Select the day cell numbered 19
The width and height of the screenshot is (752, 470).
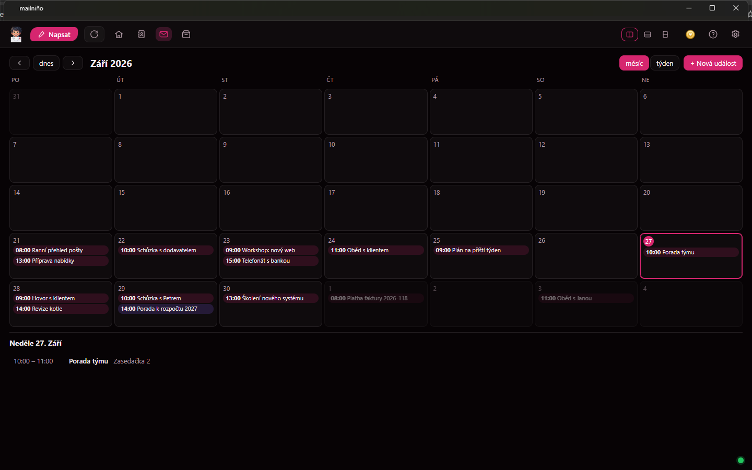click(x=586, y=208)
